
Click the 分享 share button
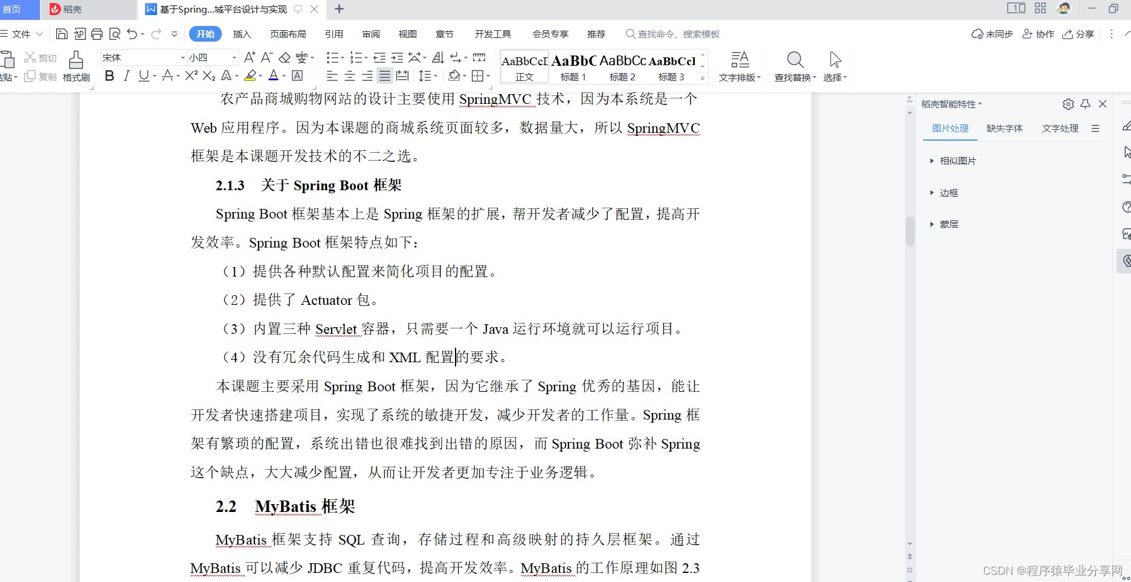[x=1078, y=34]
